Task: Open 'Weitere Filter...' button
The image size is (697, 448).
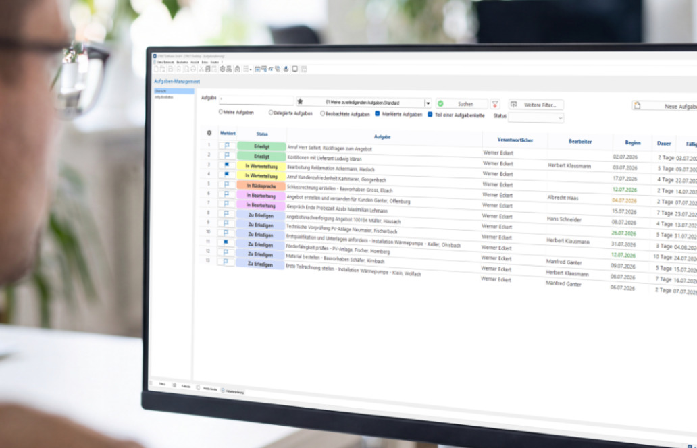Action: point(536,105)
